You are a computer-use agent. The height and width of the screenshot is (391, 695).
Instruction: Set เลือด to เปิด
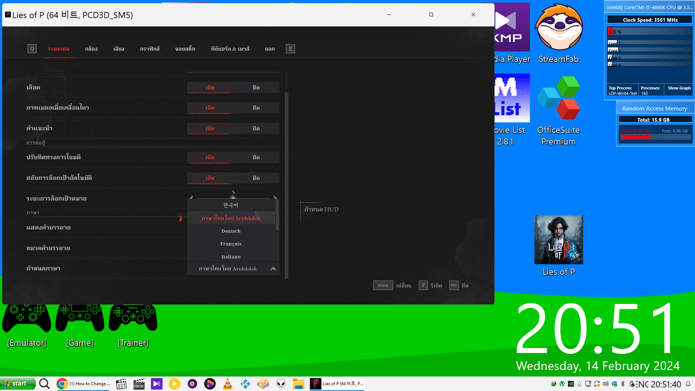coord(210,88)
